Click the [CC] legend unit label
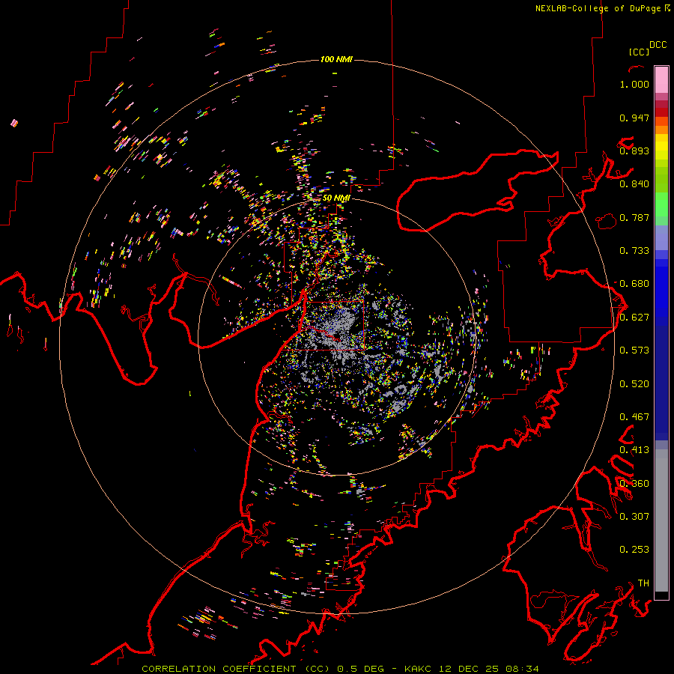The height and width of the screenshot is (674, 674). click(639, 52)
